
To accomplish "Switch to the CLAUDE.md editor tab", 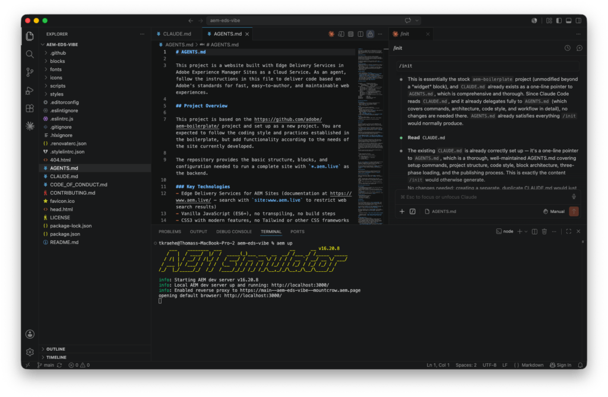I will click(x=177, y=34).
